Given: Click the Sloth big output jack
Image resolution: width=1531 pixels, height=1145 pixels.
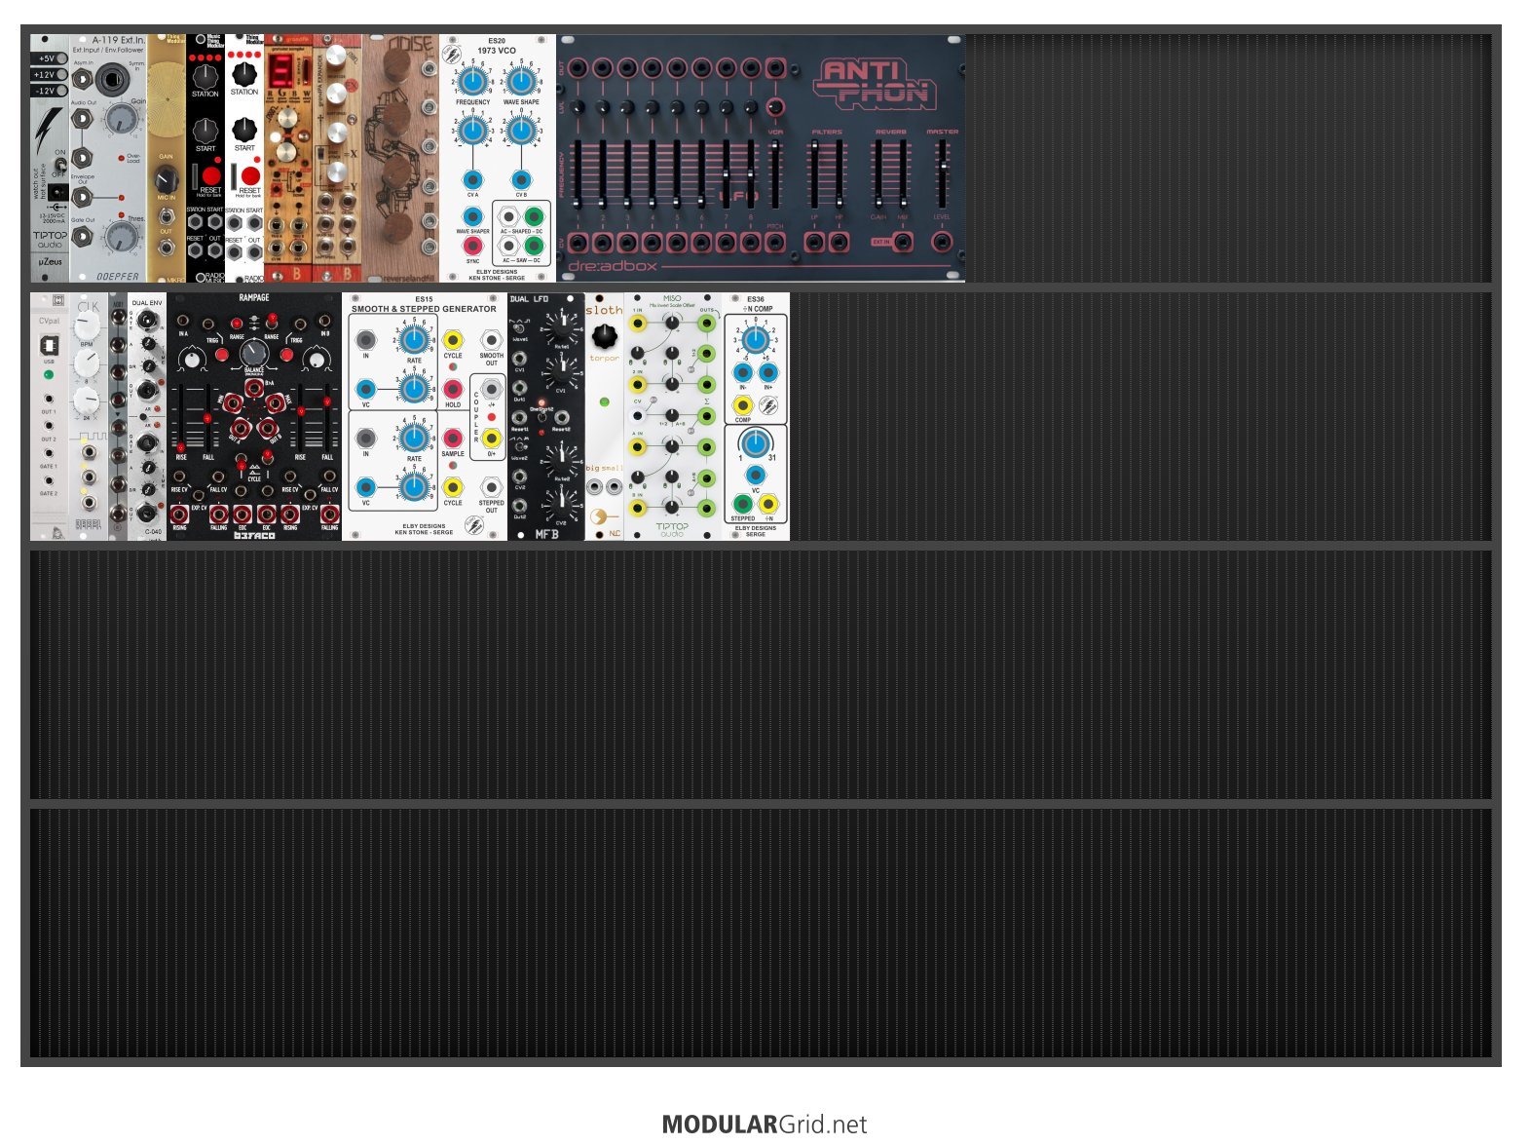Looking at the screenshot, I should click(594, 486).
